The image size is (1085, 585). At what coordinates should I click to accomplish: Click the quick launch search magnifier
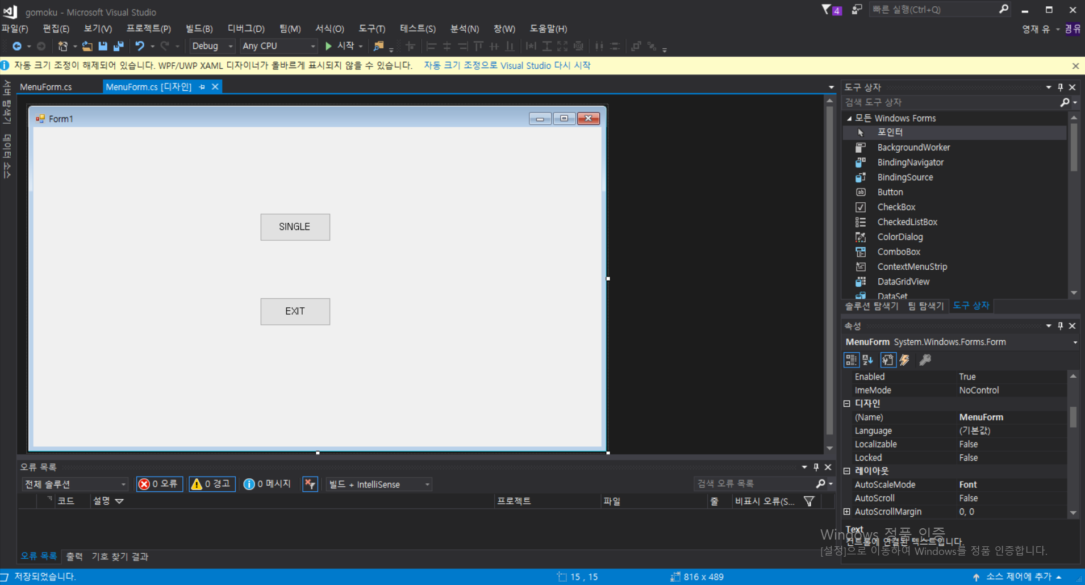click(x=1004, y=9)
